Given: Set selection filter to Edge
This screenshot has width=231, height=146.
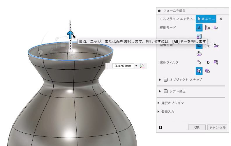Looking at the screenshot, I should pyautogui.click(x=208, y=62).
